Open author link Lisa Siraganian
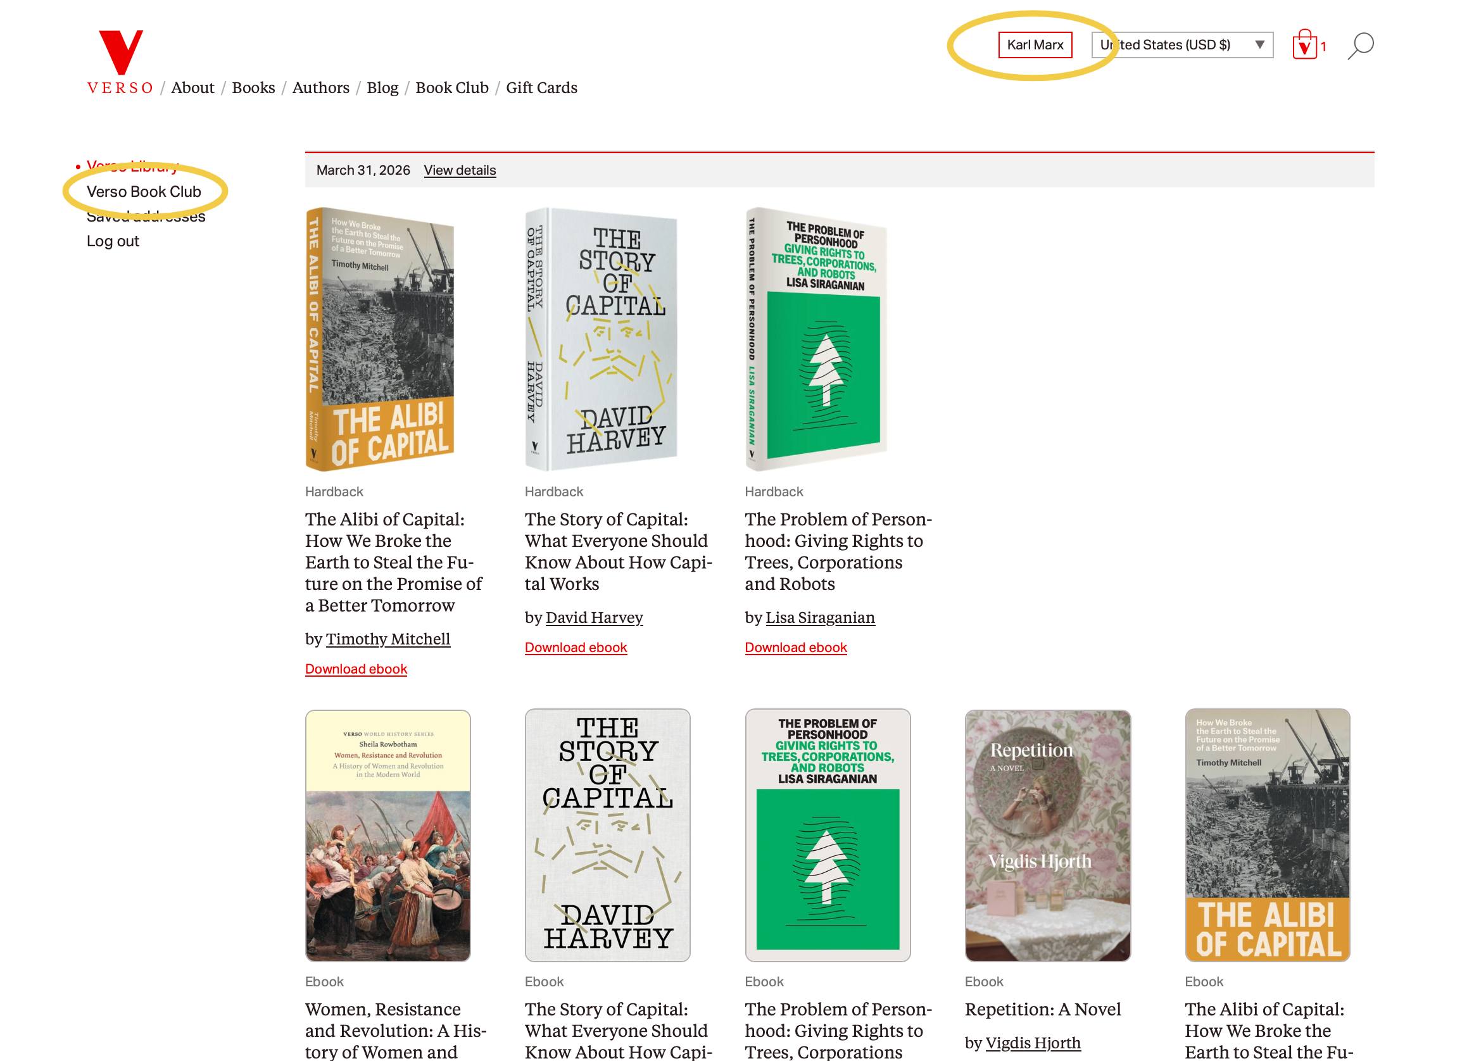The width and height of the screenshot is (1474, 1061). click(820, 617)
